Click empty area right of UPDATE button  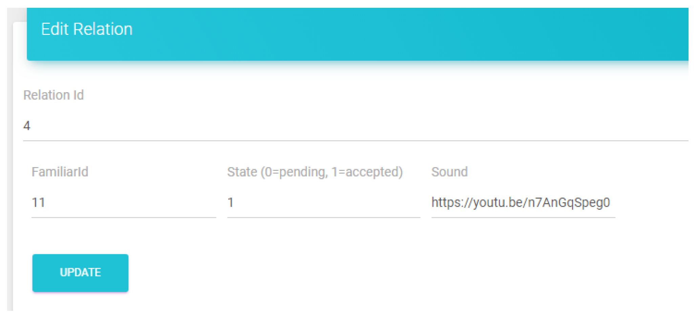373,273
